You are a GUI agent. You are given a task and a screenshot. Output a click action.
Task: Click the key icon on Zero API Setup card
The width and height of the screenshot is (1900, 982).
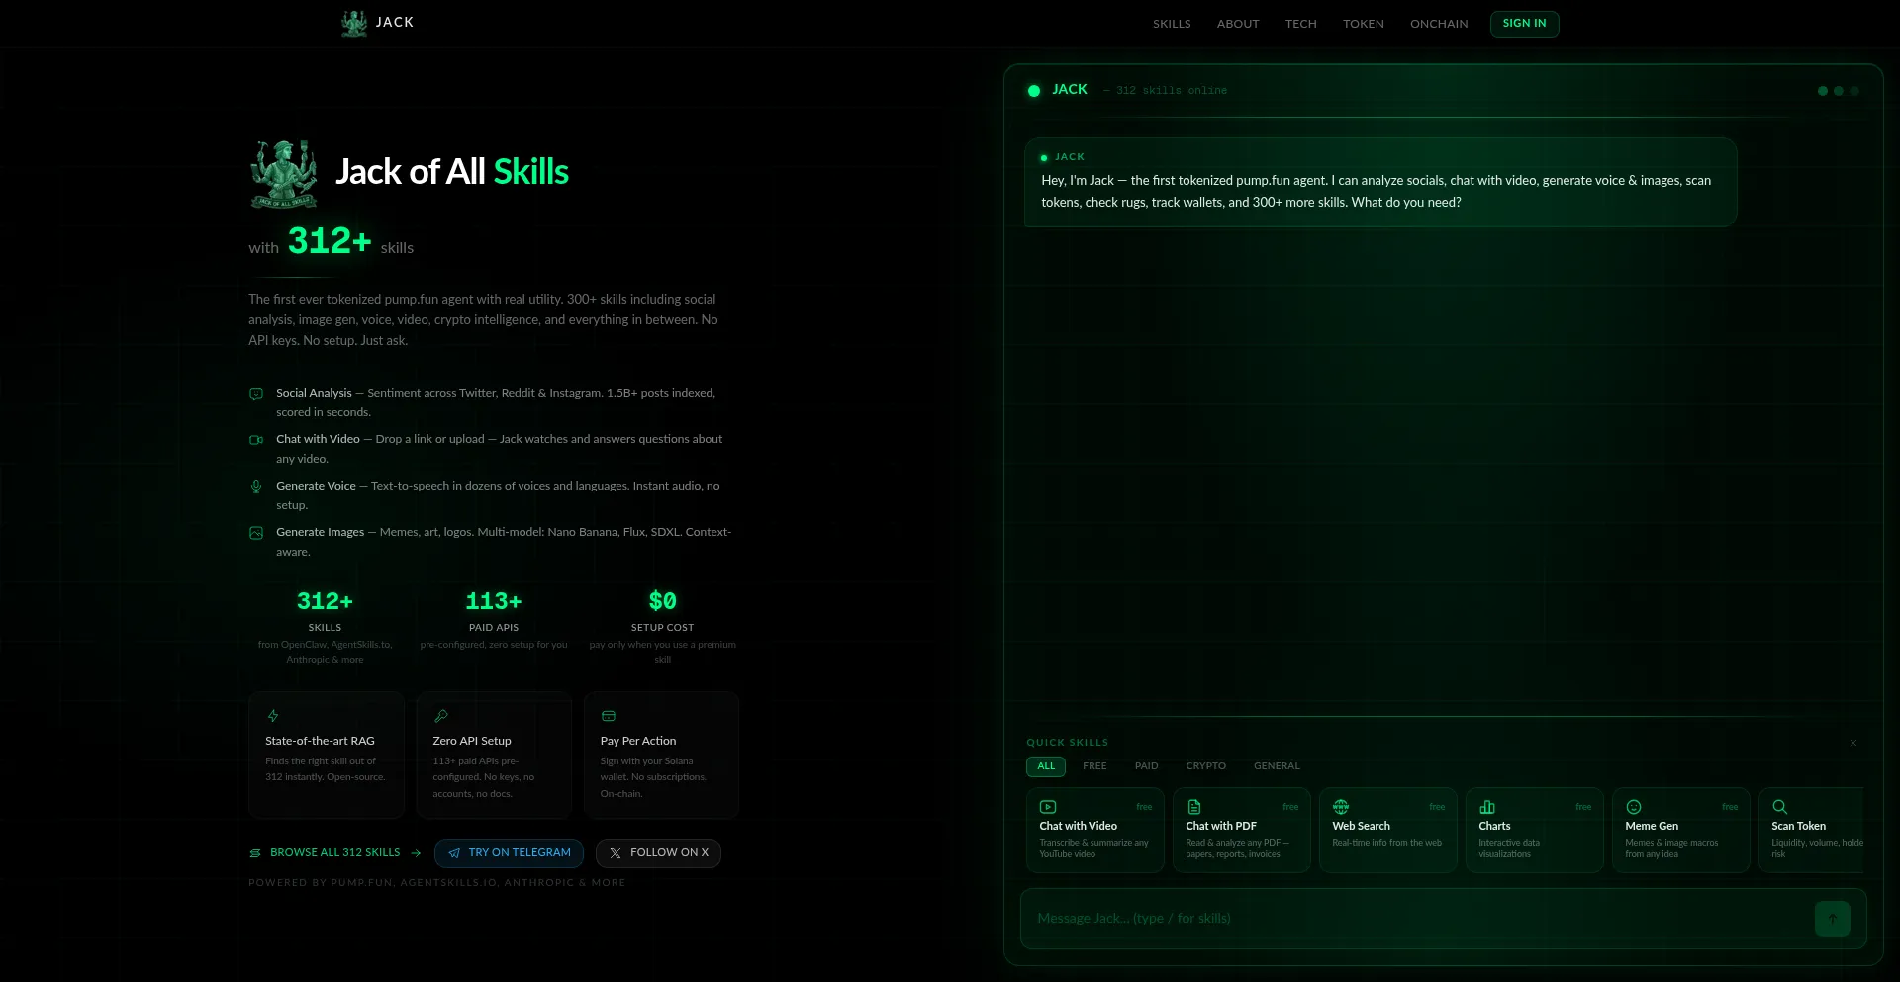tap(441, 716)
